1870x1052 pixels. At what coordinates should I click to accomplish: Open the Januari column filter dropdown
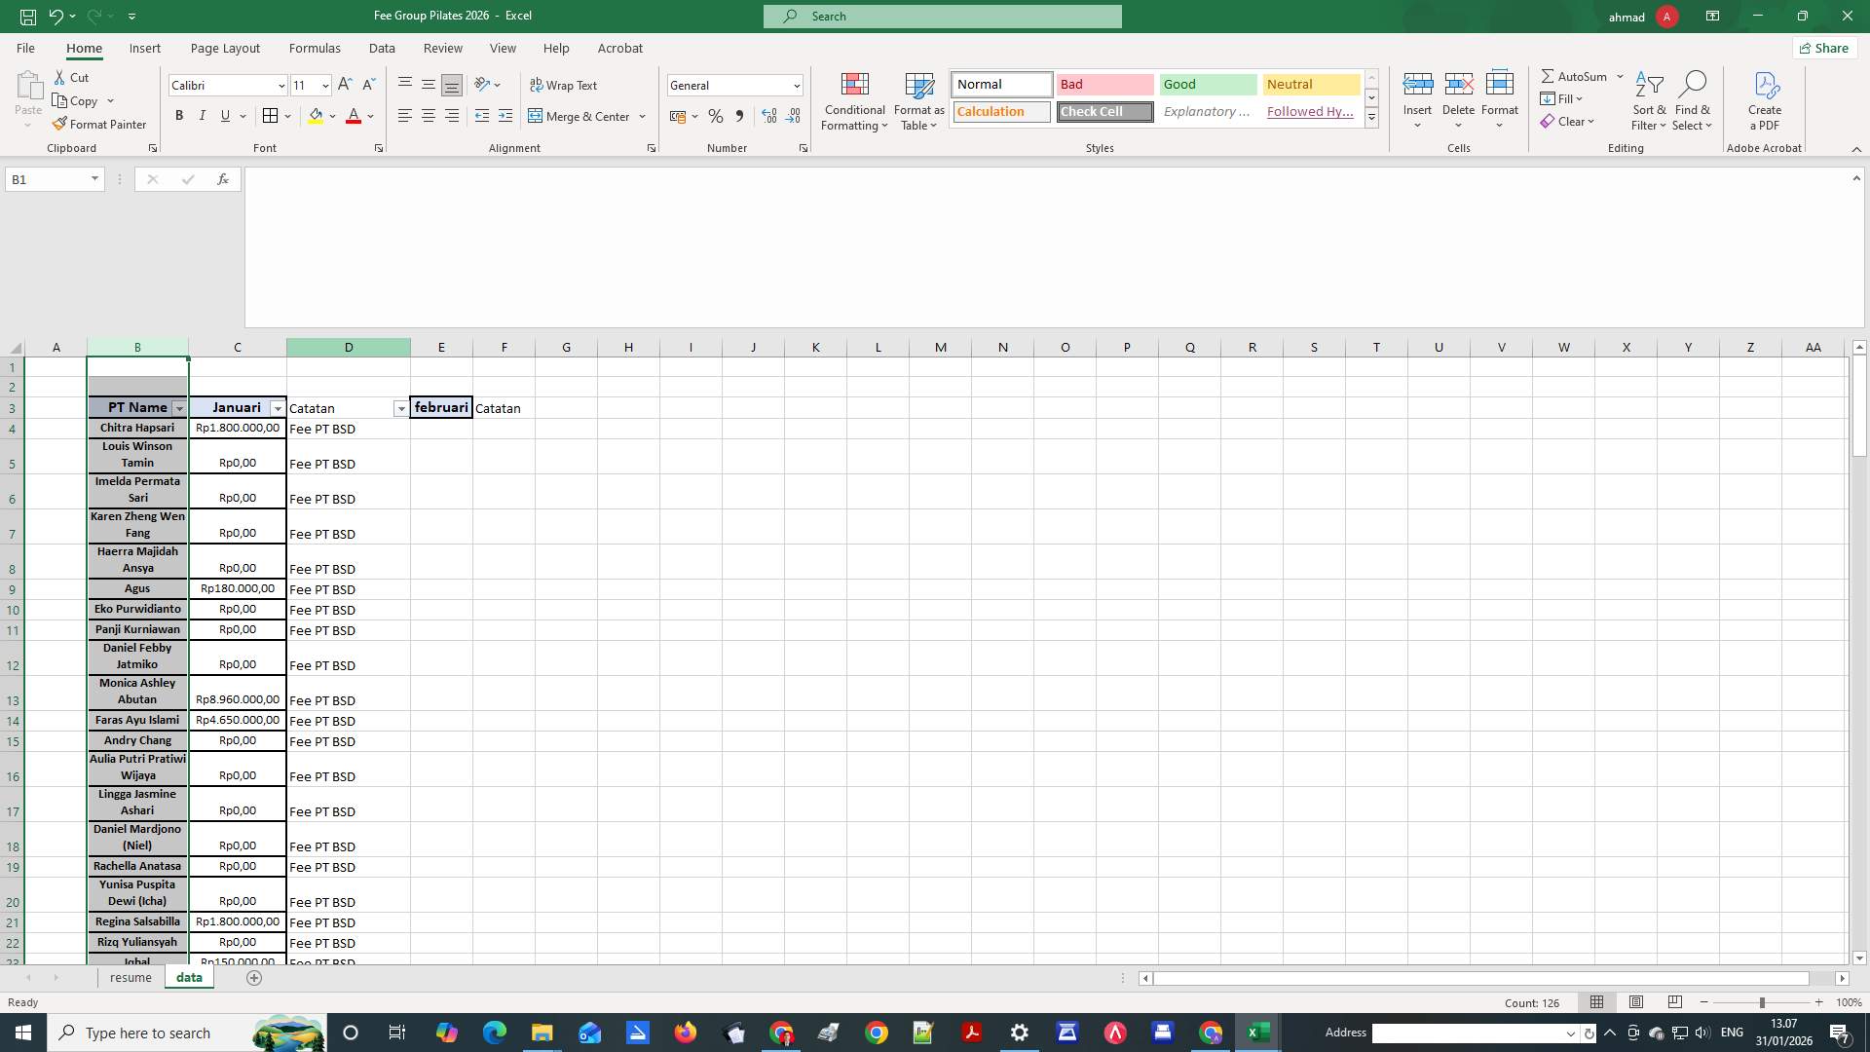(x=278, y=408)
